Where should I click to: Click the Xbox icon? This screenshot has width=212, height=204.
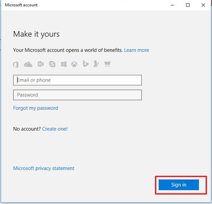click(74, 64)
